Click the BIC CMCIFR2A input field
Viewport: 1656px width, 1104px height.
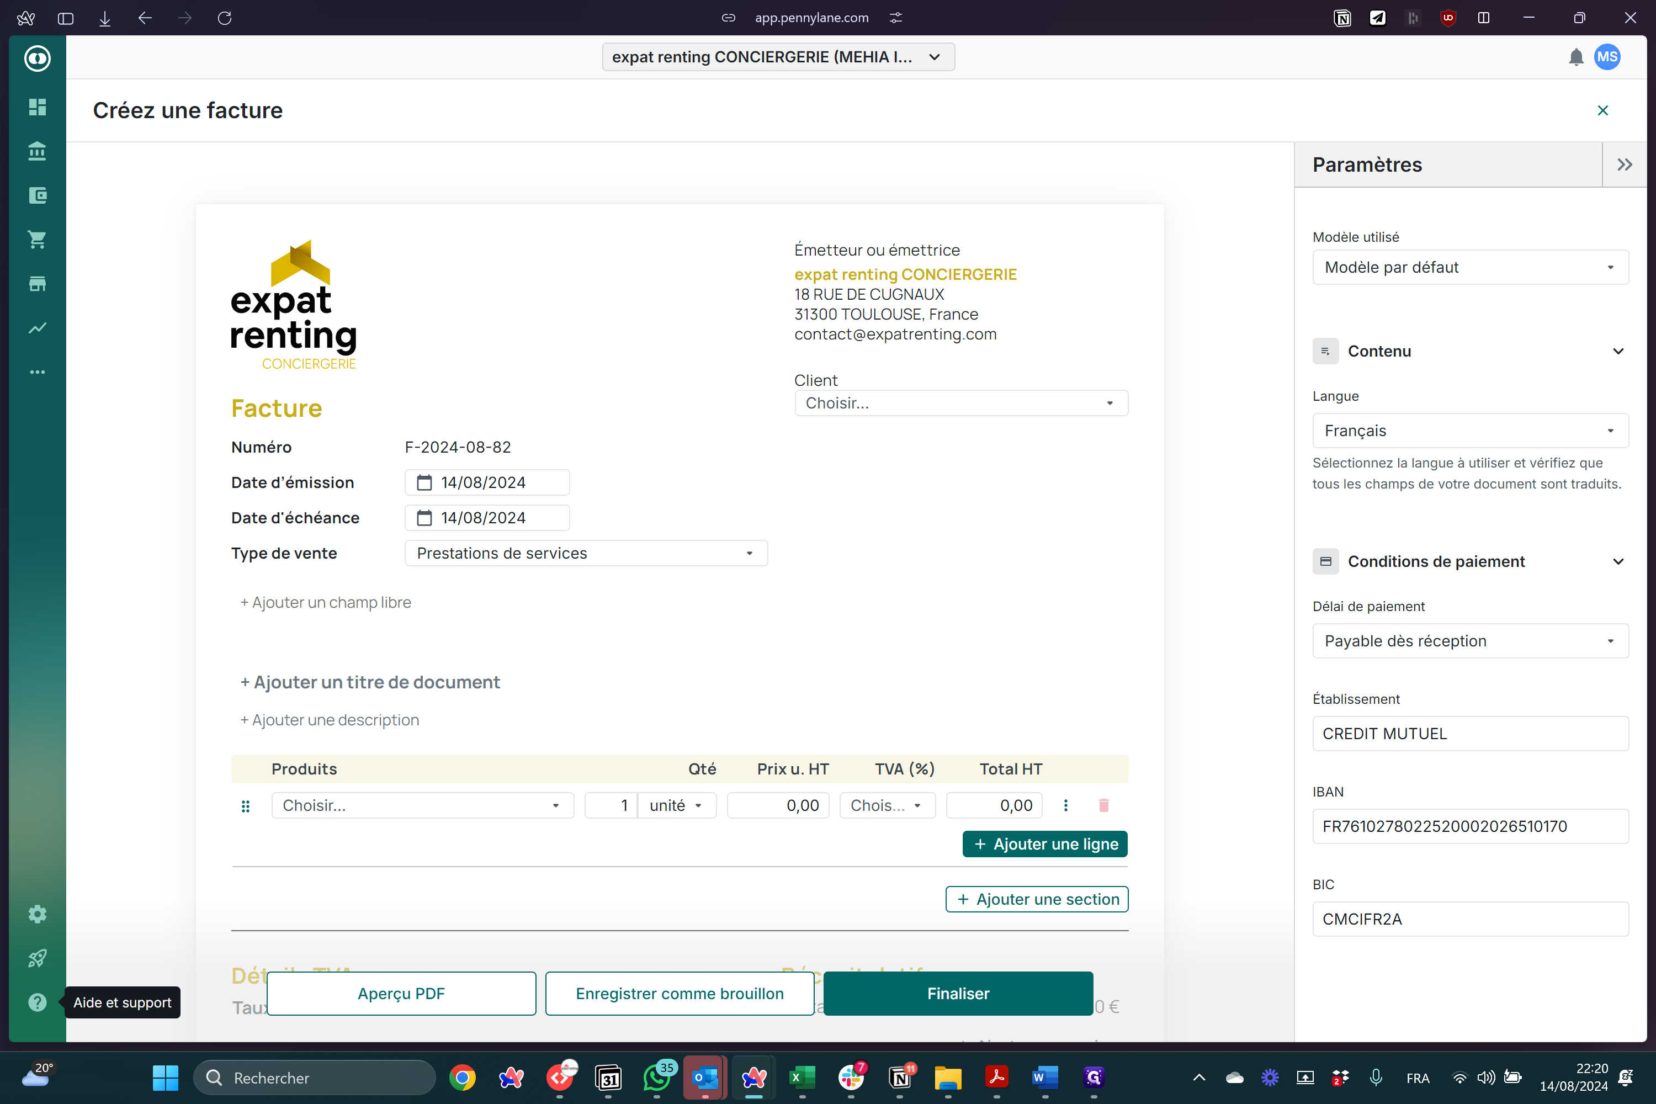[x=1470, y=920]
